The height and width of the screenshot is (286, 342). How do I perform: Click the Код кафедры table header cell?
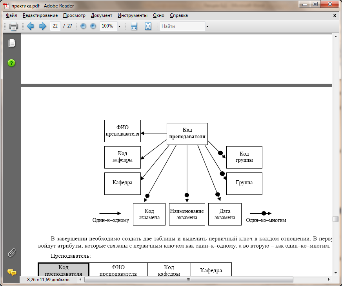(169, 269)
